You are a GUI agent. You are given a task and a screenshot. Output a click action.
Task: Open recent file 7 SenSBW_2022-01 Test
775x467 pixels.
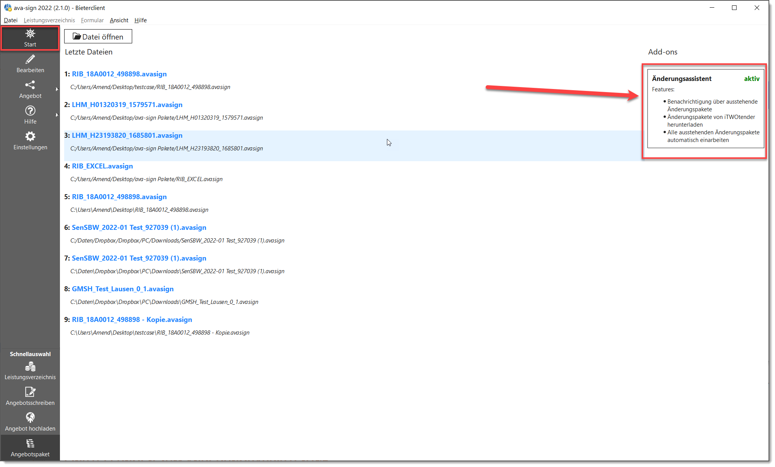(x=139, y=258)
